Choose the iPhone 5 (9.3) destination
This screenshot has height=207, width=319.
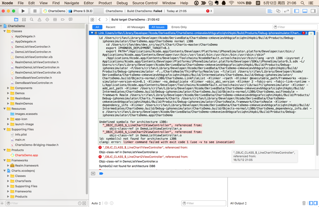coord(81,11)
